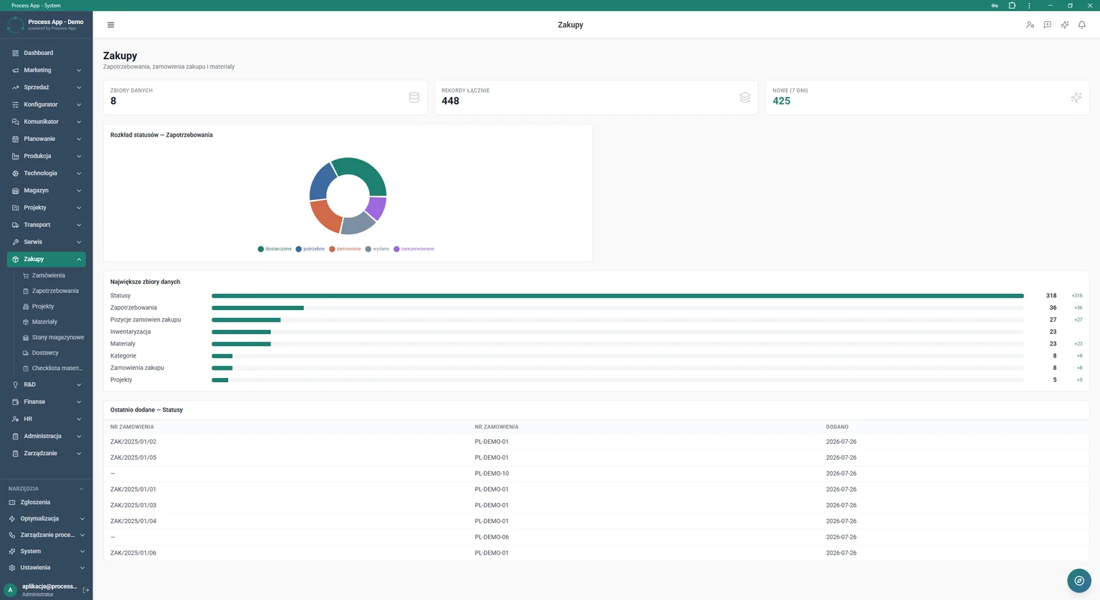
Task: Click the Marketing megaphone icon
Action: pos(15,70)
